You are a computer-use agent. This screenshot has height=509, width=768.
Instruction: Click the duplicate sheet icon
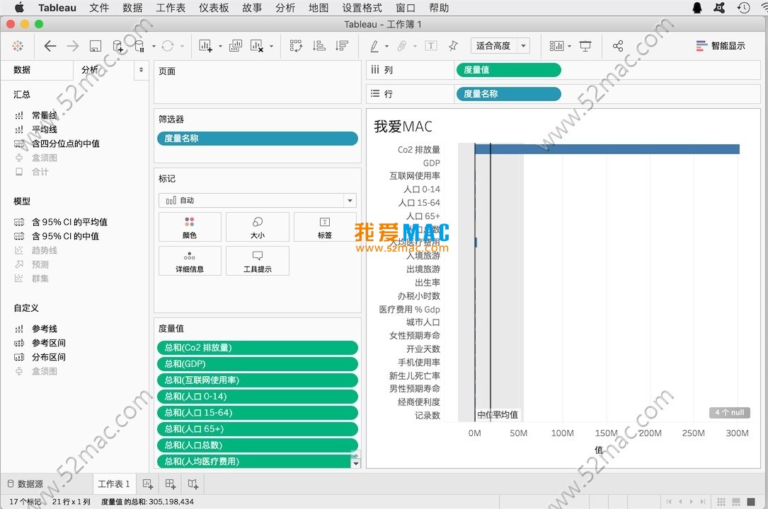[x=236, y=46]
